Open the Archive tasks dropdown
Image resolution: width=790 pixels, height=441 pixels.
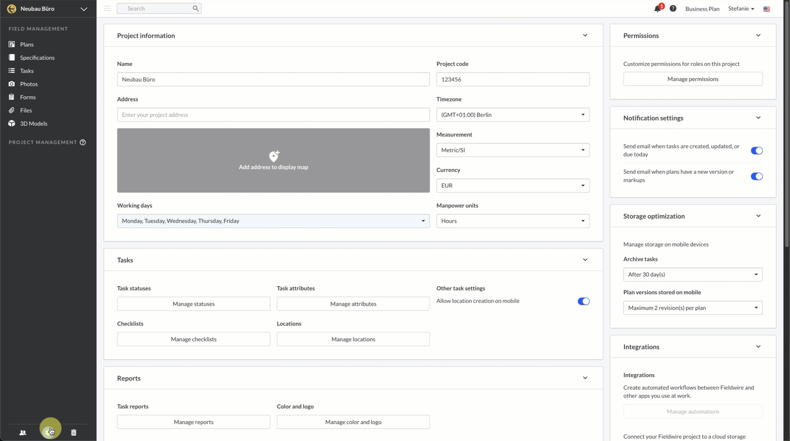pos(692,275)
